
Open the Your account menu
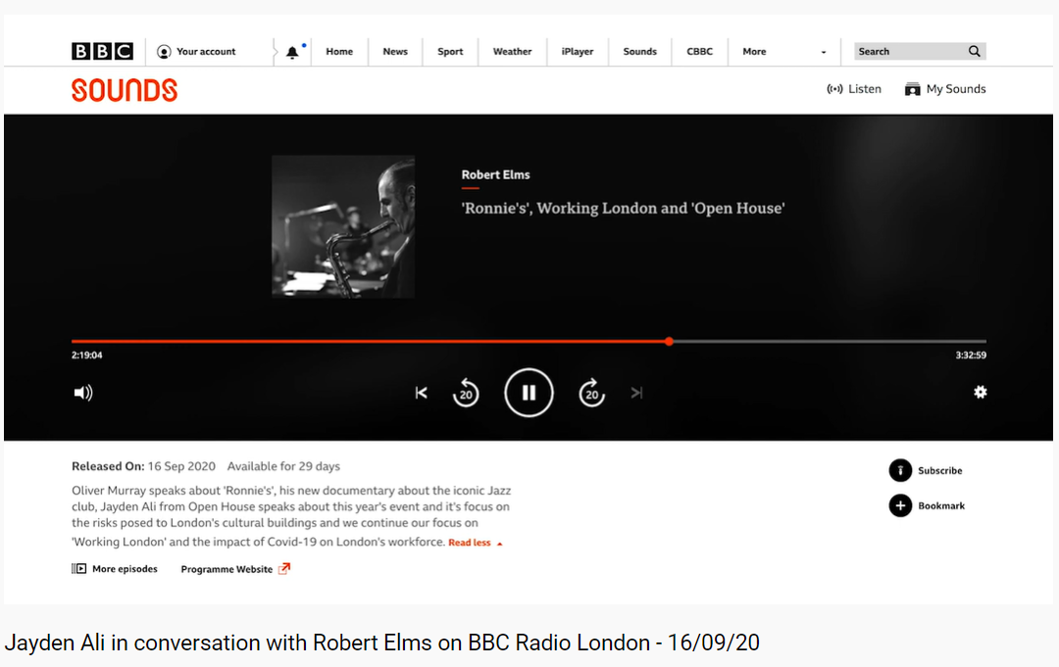coord(197,51)
